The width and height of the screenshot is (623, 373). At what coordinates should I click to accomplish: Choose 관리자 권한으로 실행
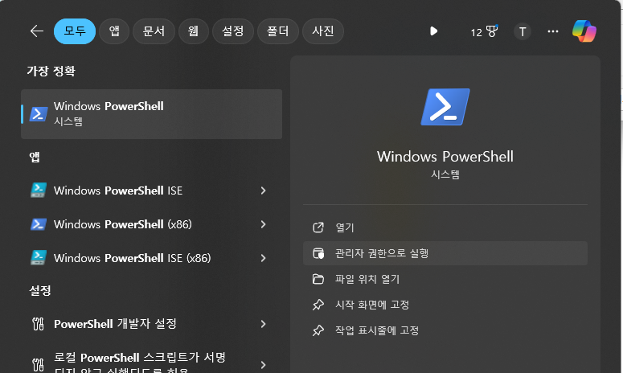click(x=445, y=253)
